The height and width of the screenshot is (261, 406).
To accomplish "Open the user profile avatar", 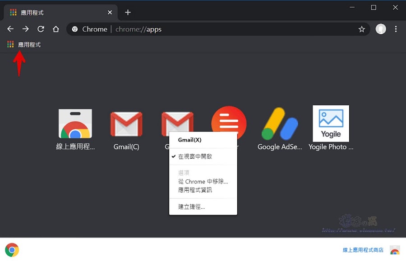I will pyautogui.click(x=381, y=29).
